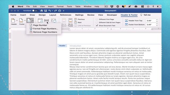
Task: Enable Different First Page checkbox
Action: pos(97,19)
